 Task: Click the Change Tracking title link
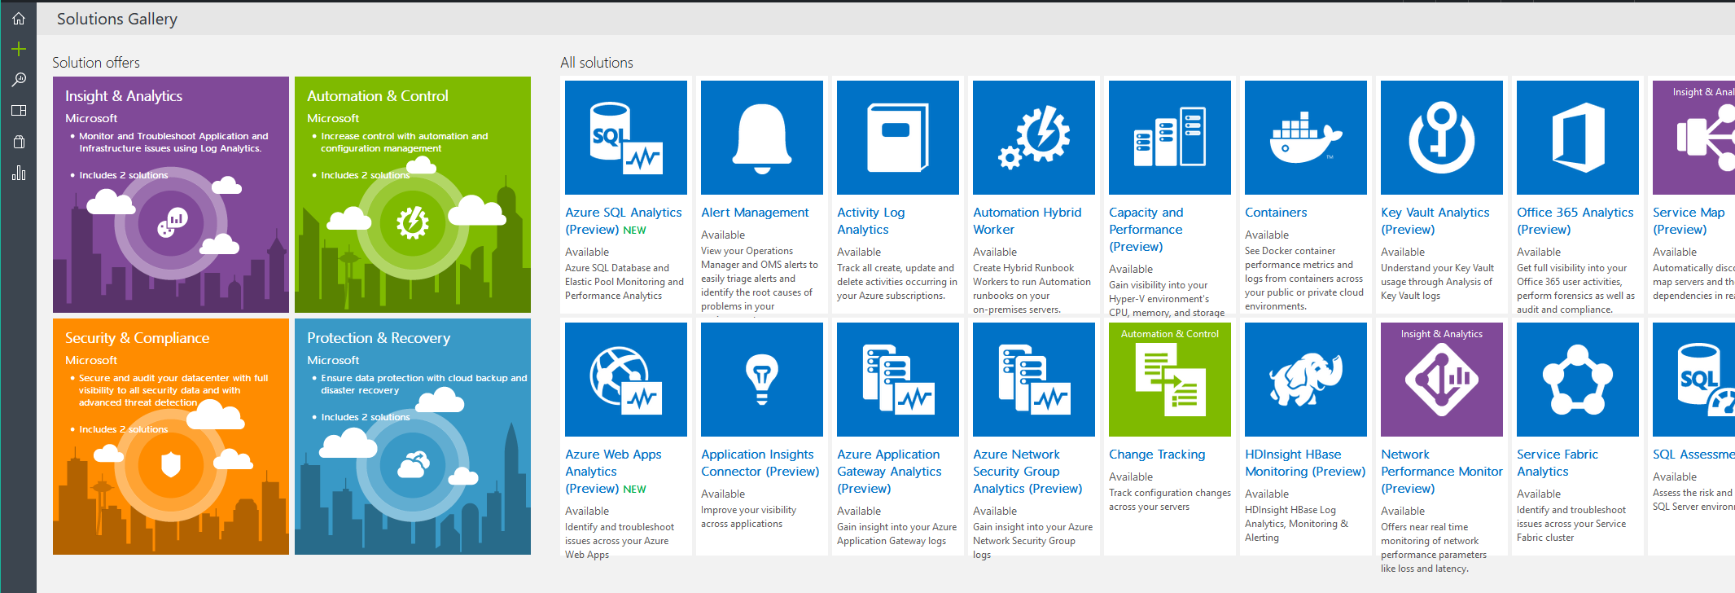(1157, 455)
